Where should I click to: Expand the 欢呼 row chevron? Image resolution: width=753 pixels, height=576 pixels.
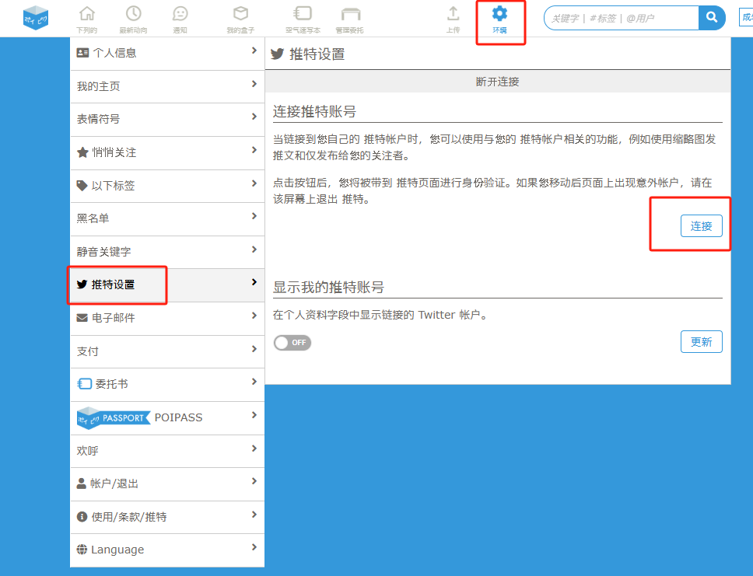pos(254,449)
